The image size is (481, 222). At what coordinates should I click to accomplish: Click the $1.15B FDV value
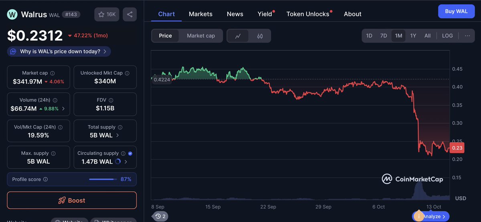coord(105,108)
